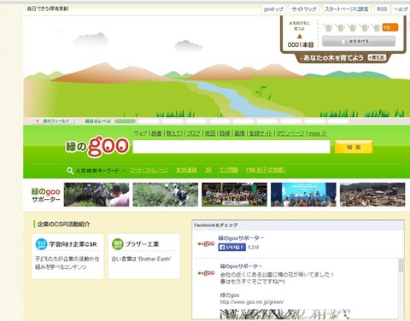The image size is (410, 321).
Task: Open the RSS link
Action: click(382, 9)
